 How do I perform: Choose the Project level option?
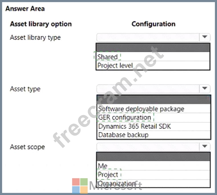[115, 65]
